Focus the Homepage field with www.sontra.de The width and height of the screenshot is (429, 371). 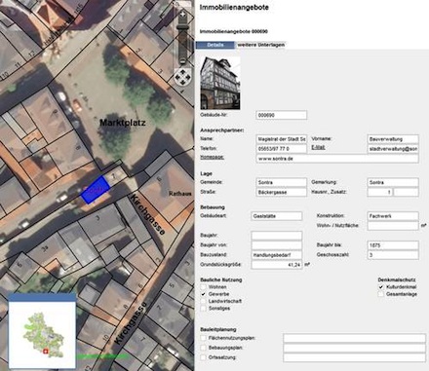click(337, 159)
